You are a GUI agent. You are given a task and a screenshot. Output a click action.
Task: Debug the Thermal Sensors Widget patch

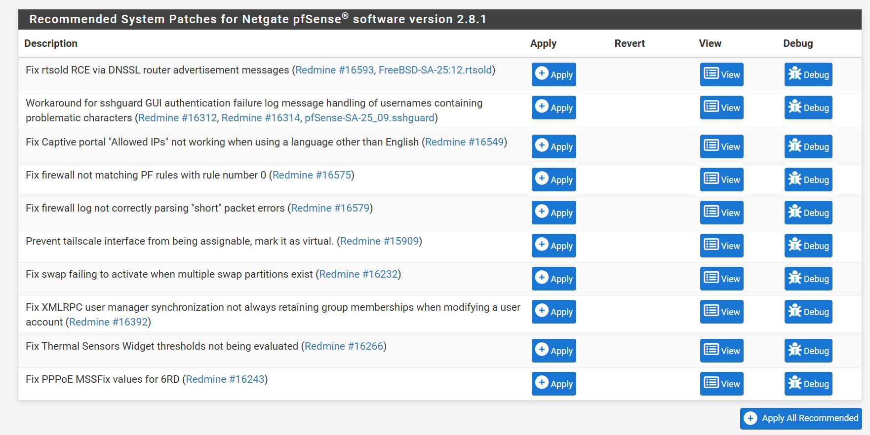(x=808, y=351)
